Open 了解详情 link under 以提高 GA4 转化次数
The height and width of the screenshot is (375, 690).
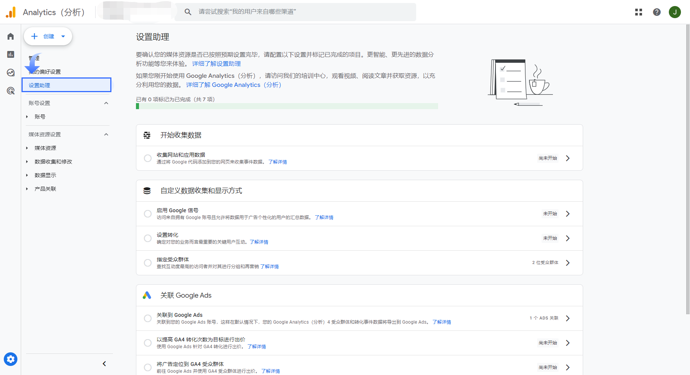click(256, 347)
